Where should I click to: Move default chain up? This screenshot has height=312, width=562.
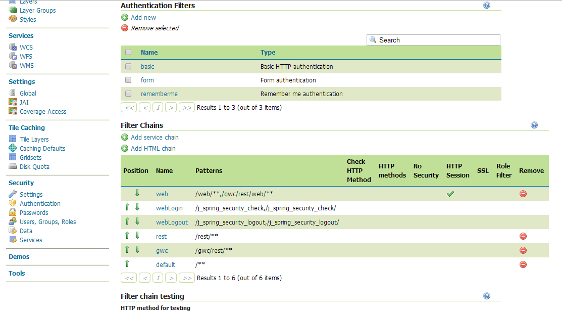point(127,264)
